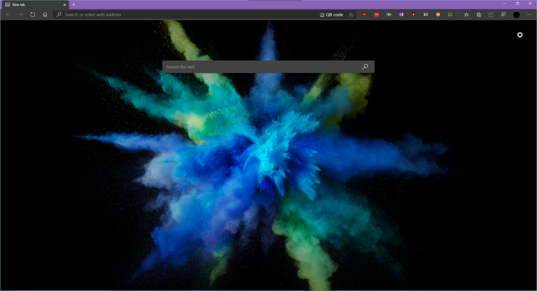This screenshot has width=537, height=291.
Task: Click the magnifier in the web search box
Action: (365, 67)
